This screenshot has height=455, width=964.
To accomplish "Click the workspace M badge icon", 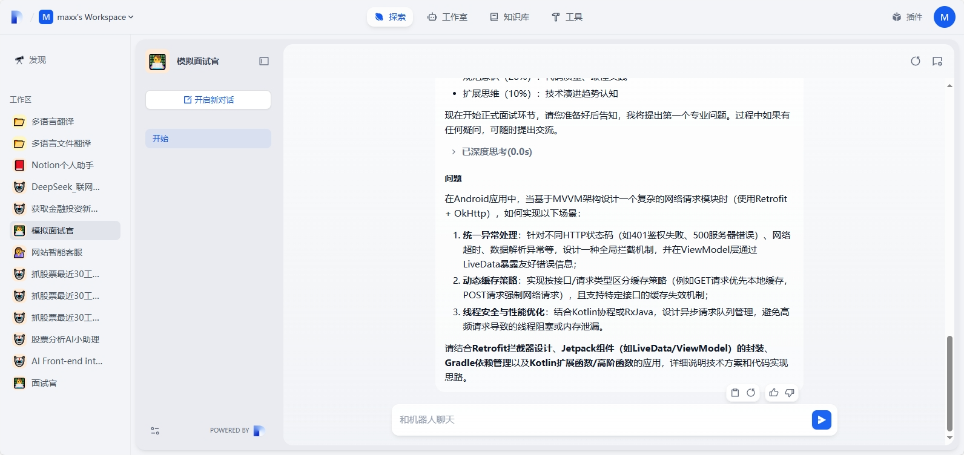I will point(46,17).
